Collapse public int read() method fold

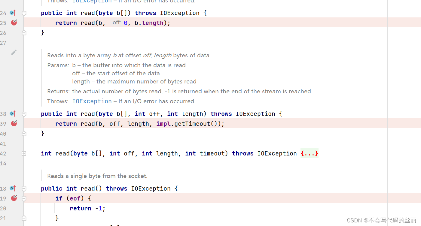tap(24, 188)
